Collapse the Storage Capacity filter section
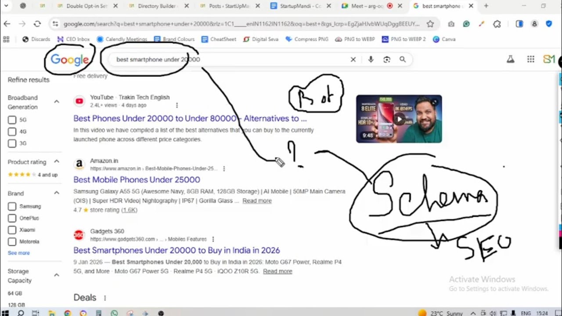 click(x=56, y=275)
